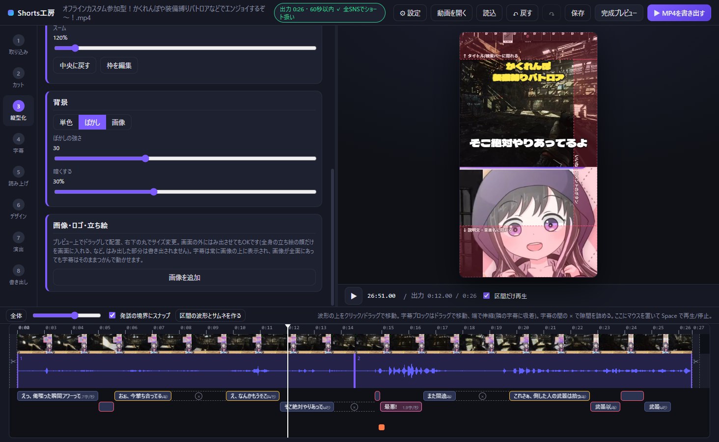Viewport: 719px width, 442px height.
Task: Click the vertical video preview image
Action: coord(528,155)
